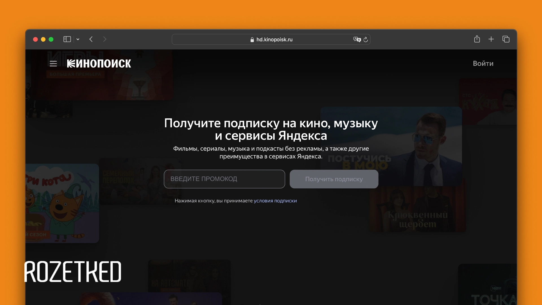Click the padlock icon in address bar
542x305 pixels.
click(252, 40)
